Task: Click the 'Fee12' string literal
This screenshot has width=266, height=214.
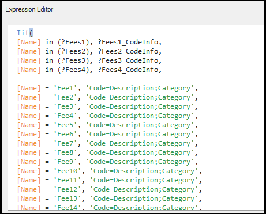Action: (68, 189)
